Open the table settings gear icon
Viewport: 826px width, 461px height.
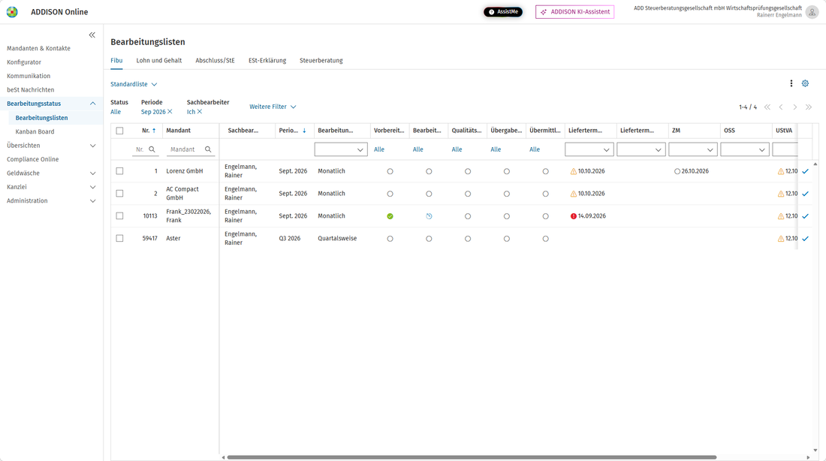(805, 83)
